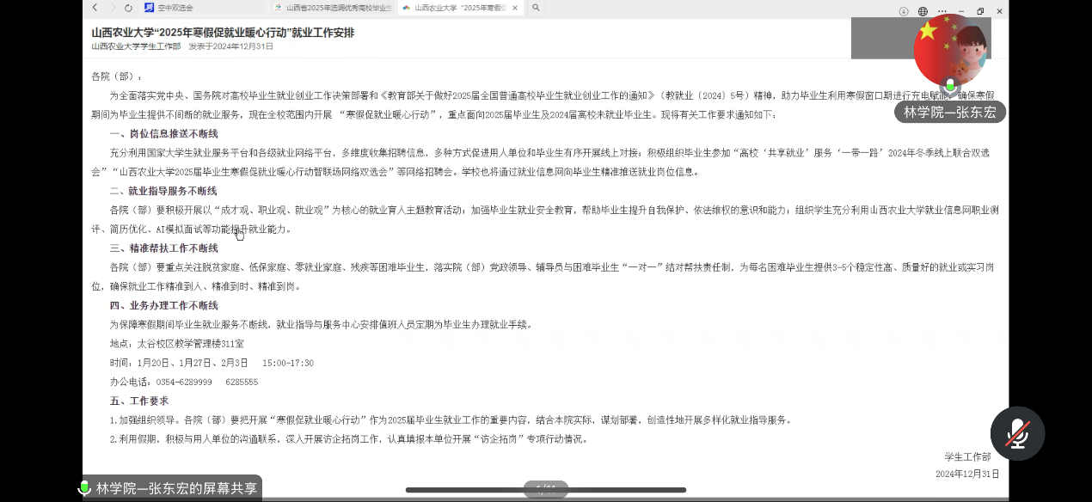Open the downloads arrow icon
Viewport: 1092px width, 502px height.
click(904, 11)
